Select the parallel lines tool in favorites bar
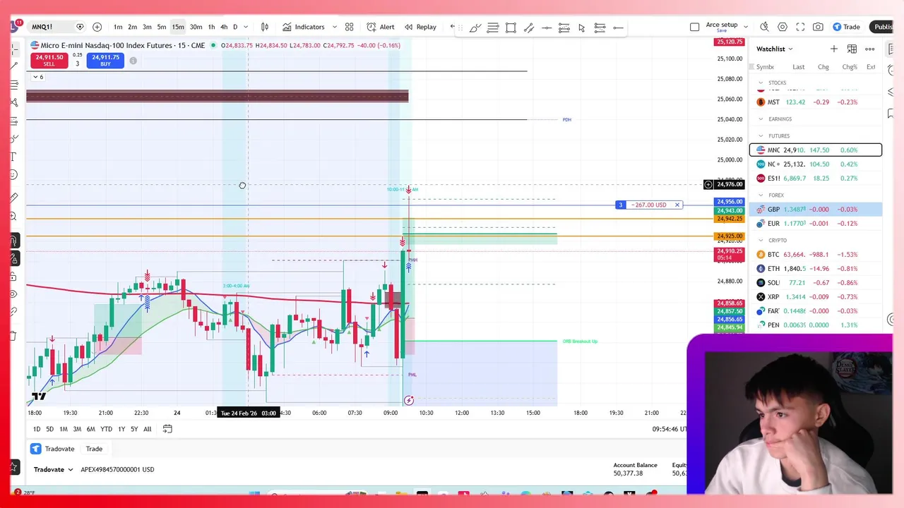904x508 pixels. [x=493, y=28]
